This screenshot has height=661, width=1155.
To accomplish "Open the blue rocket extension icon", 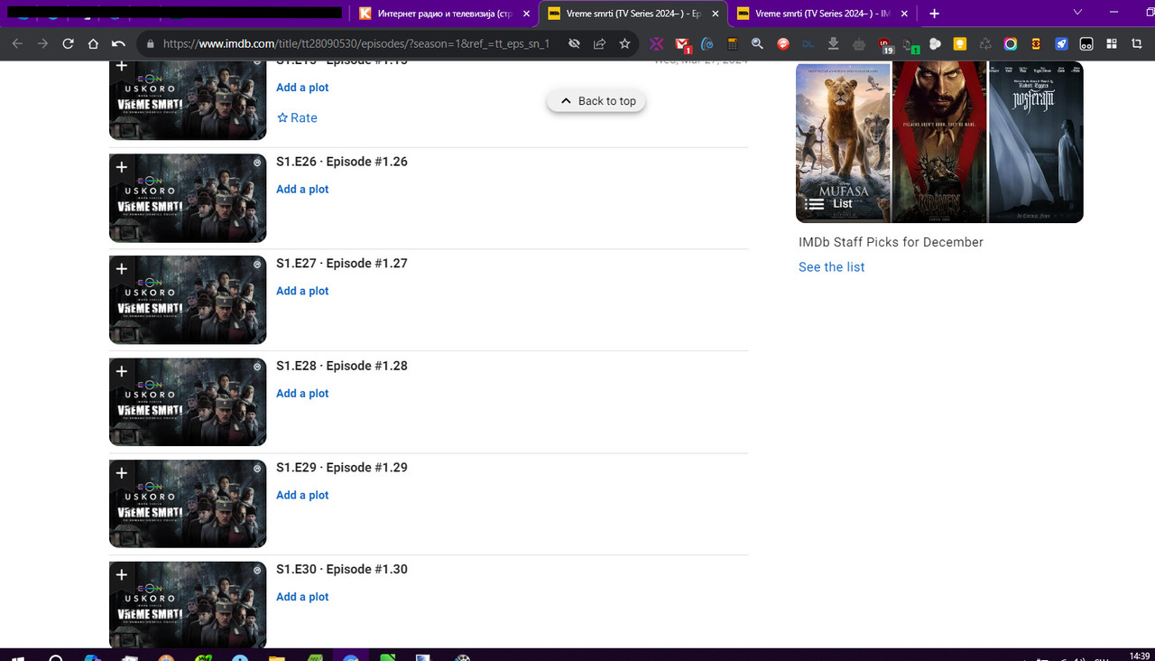I will (x=1061, y=43).
